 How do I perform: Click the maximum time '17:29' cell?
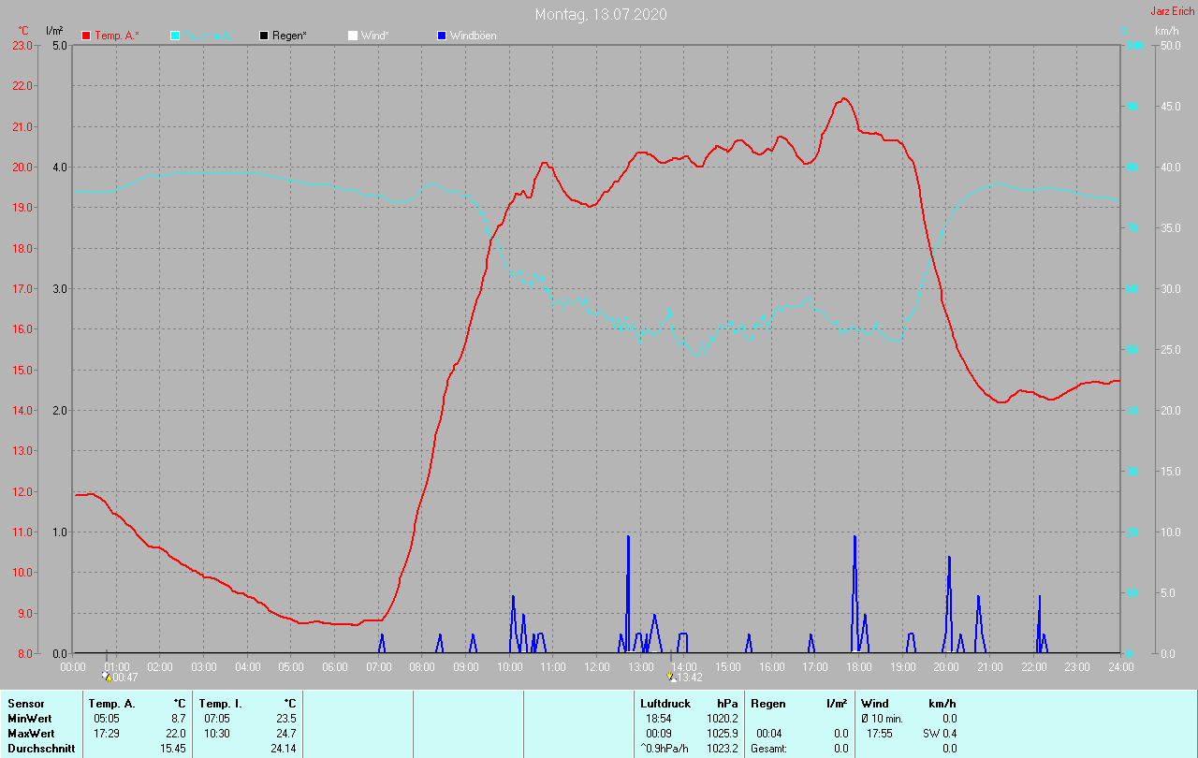(x=106, y=734)
